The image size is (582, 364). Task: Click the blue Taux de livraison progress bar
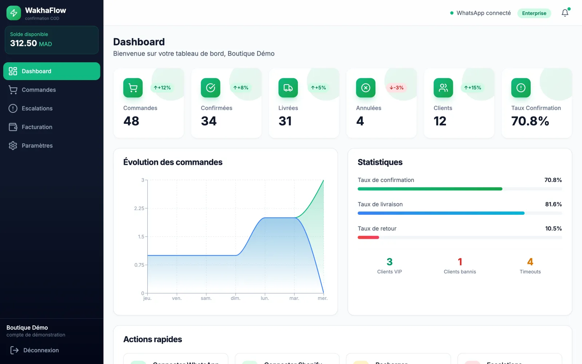tap(441, 213)
